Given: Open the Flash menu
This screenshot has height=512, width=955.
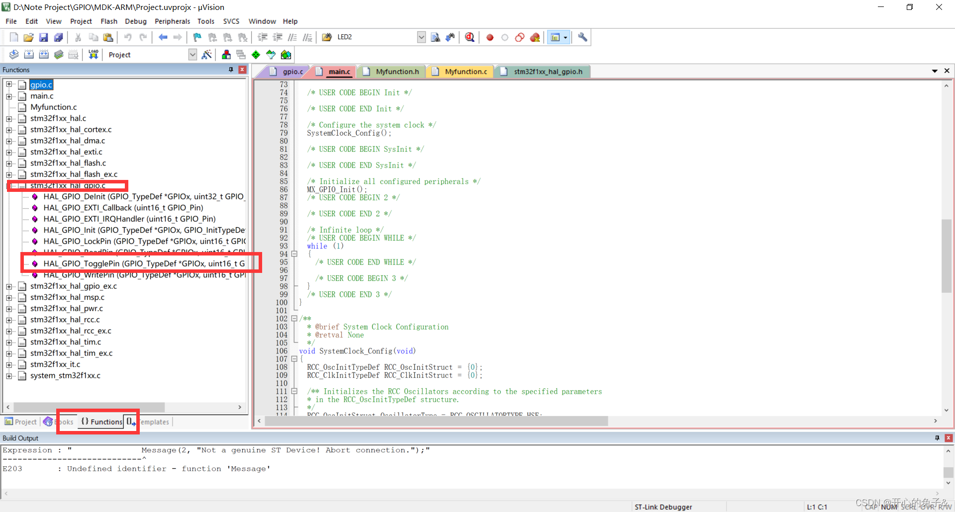Looking at the screenshot, I should tap(109, 21).
